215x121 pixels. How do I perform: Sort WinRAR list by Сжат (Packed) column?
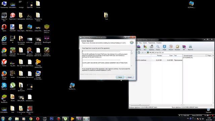pyautogui.click(x=168, y=55)
